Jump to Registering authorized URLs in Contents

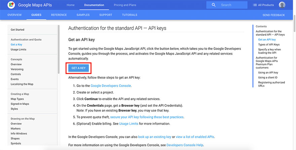coord(271,84)
